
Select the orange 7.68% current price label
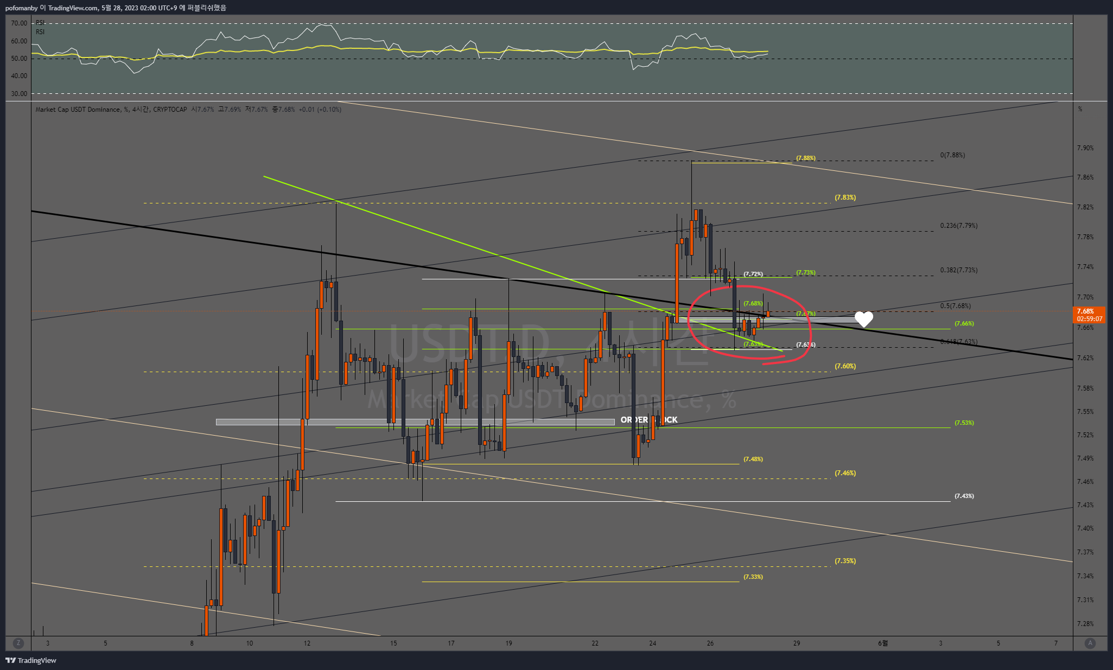[1090, 315]
